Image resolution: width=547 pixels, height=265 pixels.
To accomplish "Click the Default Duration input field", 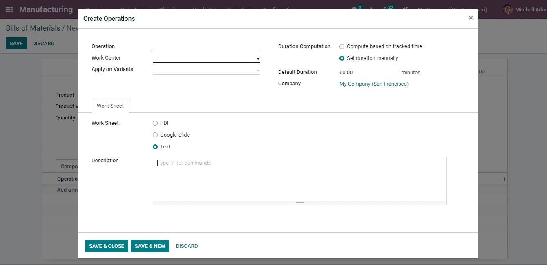I will pos(369,72).
